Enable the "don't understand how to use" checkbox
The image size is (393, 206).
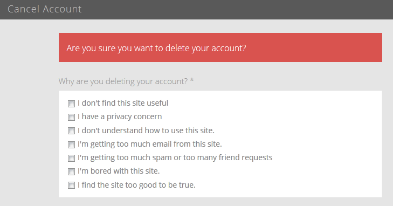(x=71, y=131)
